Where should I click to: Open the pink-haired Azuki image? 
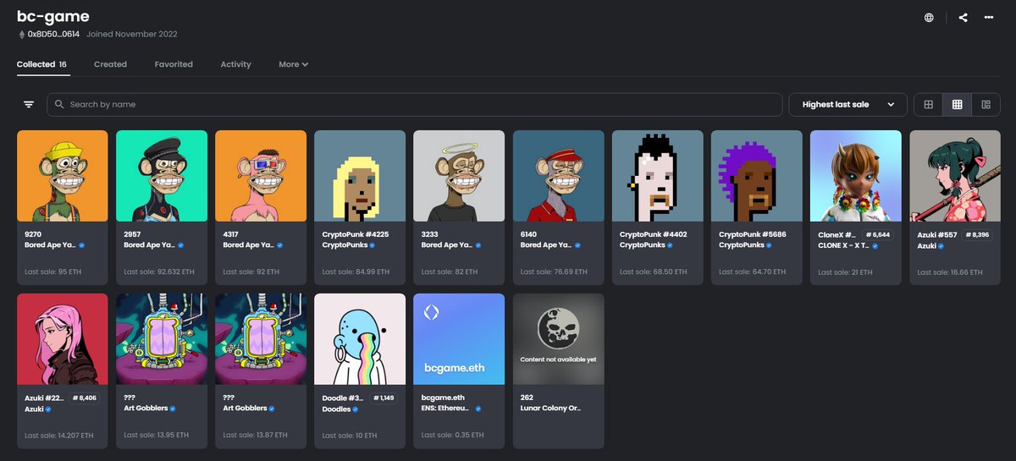(x=63, y=339)
